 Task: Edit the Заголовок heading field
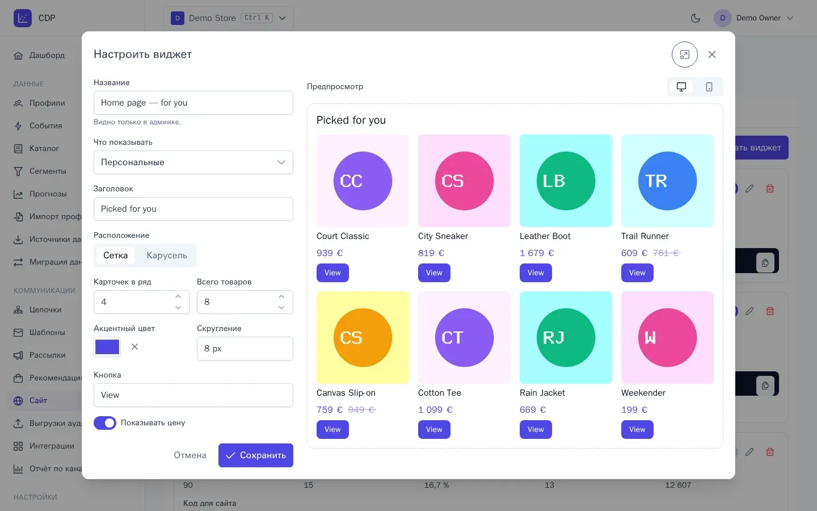(193, 209)
